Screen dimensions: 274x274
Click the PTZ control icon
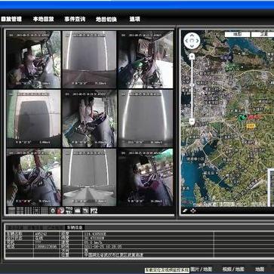[94, 211]
